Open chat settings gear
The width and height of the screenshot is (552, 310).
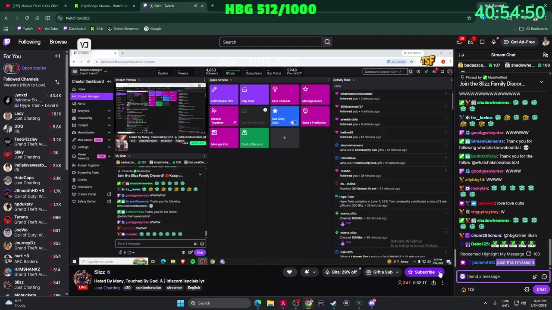coord(527,289)
